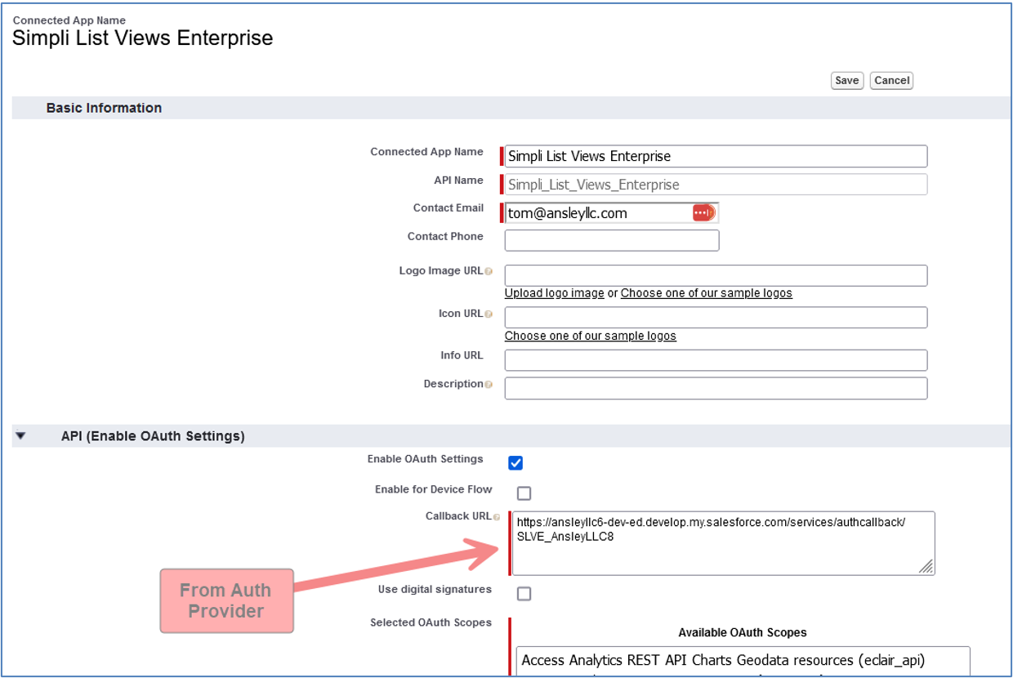
Task: Open Choose one of our sample logos under Logo Image URL
Action: coord(706,293)
